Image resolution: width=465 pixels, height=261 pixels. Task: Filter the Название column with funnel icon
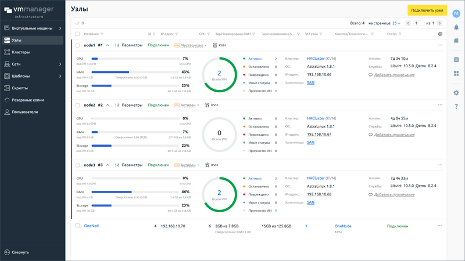(x=102, y=34)
